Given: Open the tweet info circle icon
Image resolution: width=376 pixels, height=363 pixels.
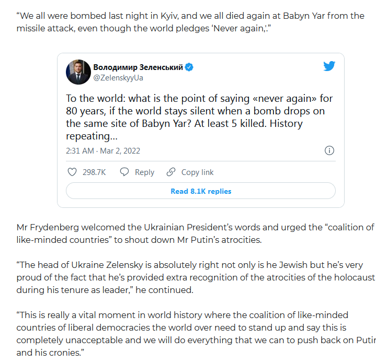Looking at the screenshot, I should 329,150.
